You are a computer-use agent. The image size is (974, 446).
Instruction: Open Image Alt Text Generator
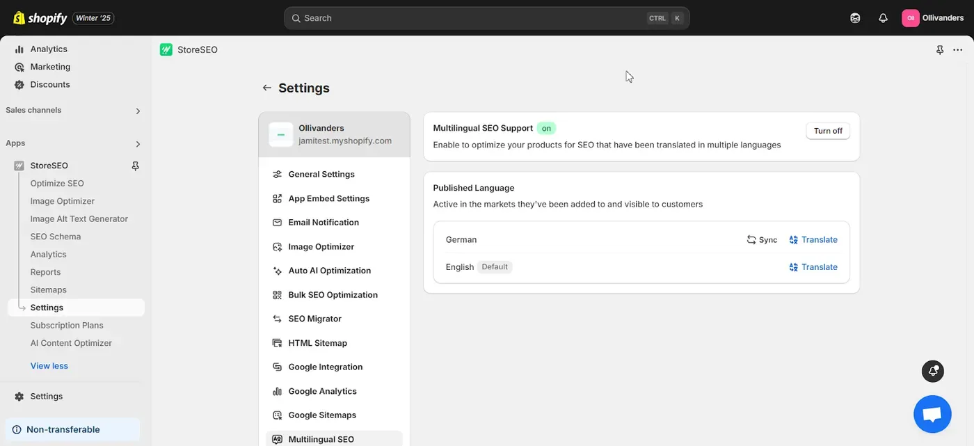click(79, 219)
